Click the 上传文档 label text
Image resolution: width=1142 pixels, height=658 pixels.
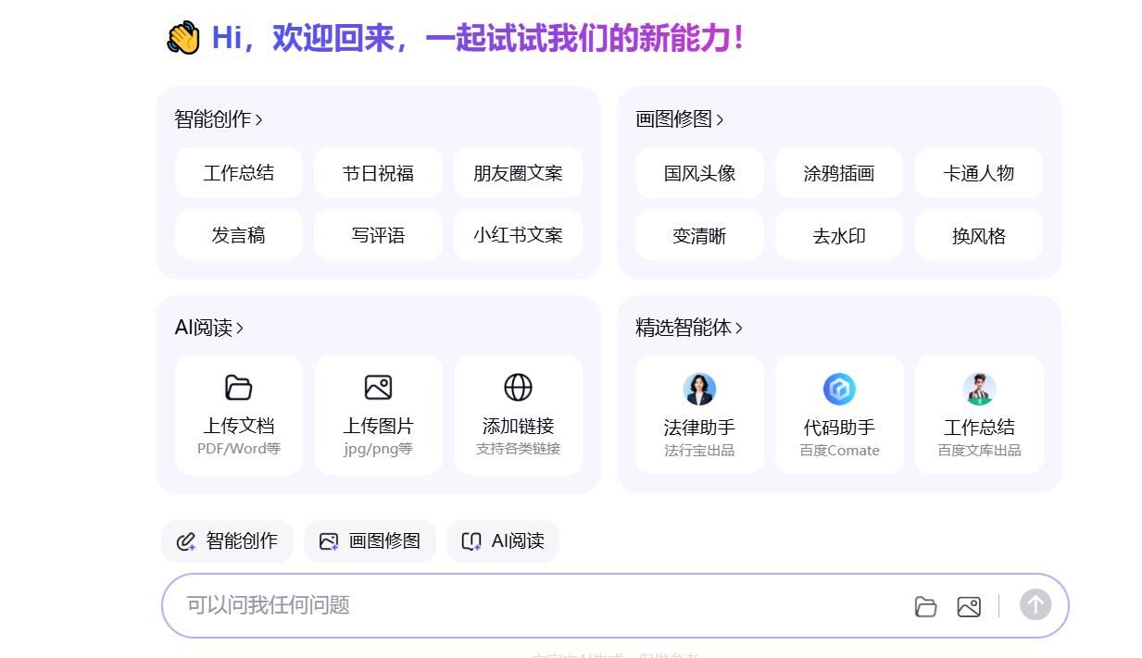pyautogui.click(x=239, y=426)
